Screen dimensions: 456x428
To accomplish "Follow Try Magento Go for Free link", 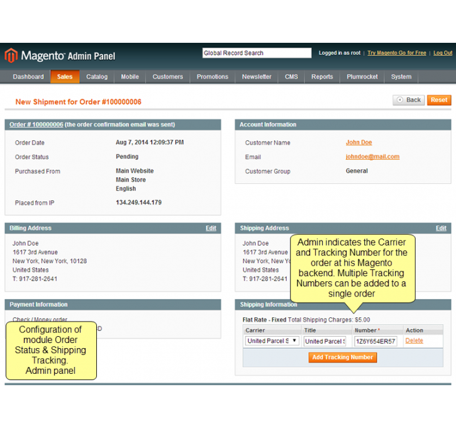I will 397,53.
